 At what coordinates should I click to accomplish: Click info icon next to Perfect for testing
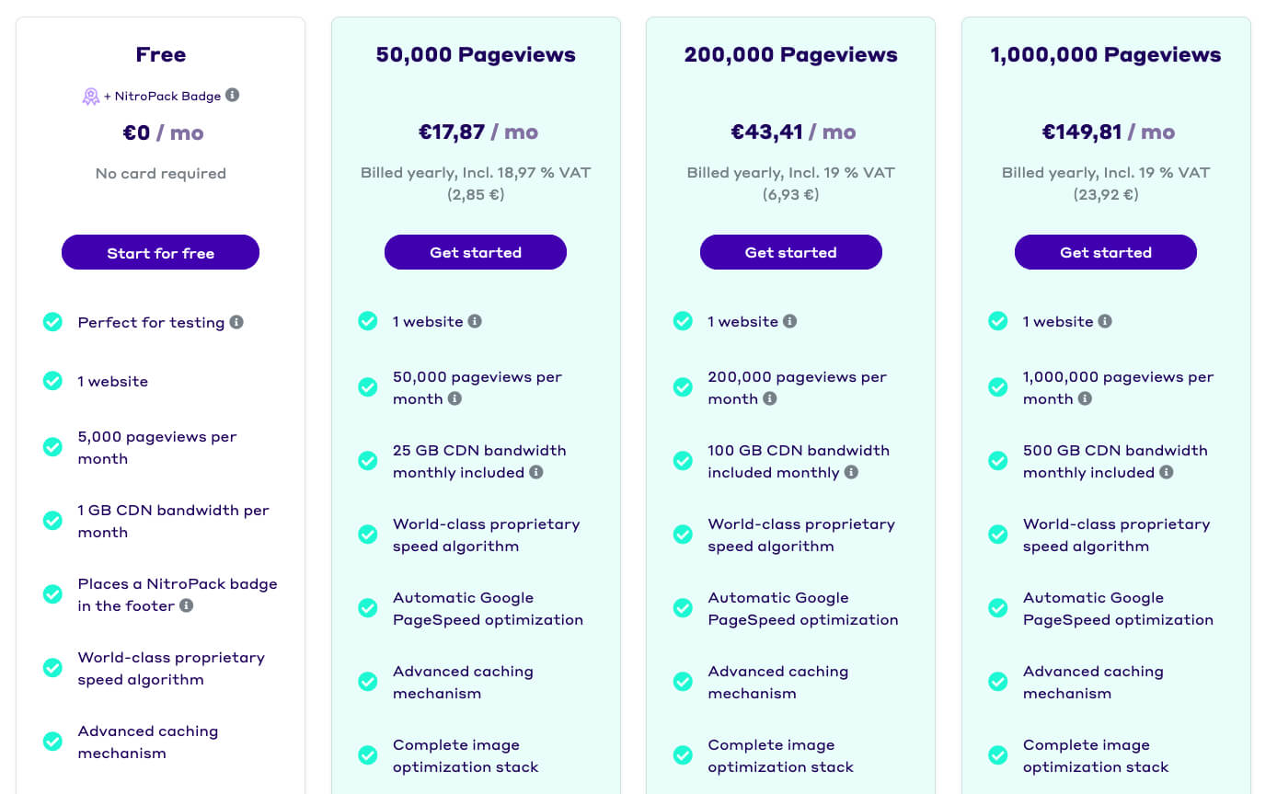236,322
